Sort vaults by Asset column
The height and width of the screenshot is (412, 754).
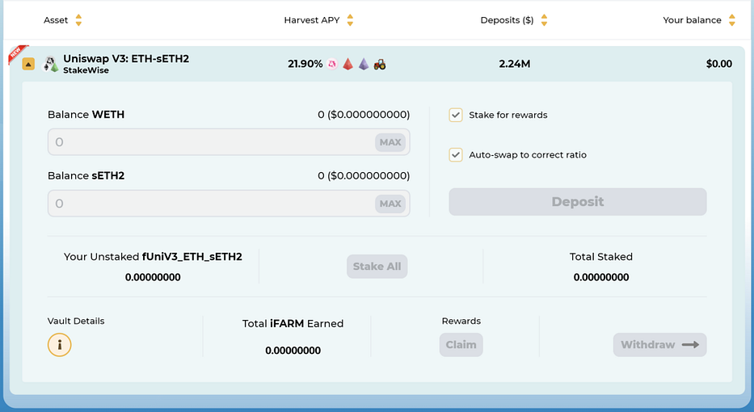[78, 20]
